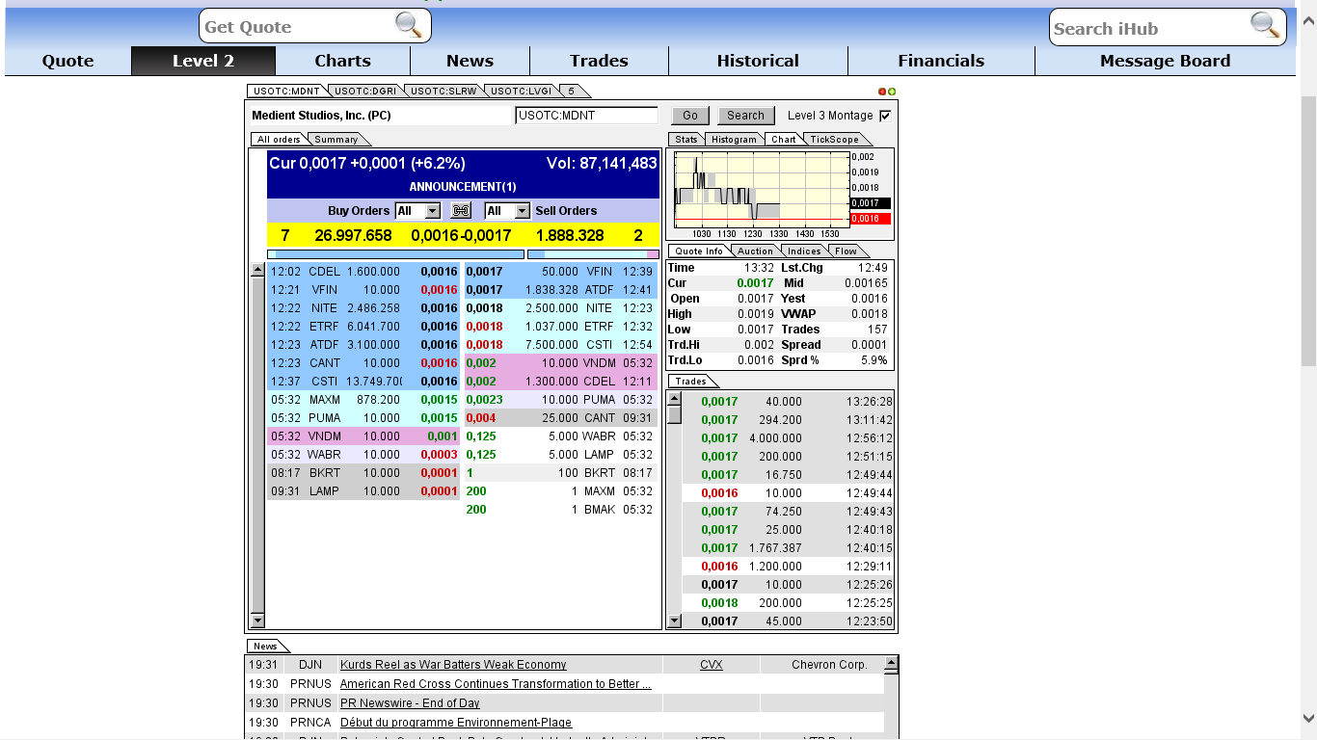The height and width of the screenshot is (740, 1317).
Task: Click the buy-side depth bar
Action: point(395,254)
